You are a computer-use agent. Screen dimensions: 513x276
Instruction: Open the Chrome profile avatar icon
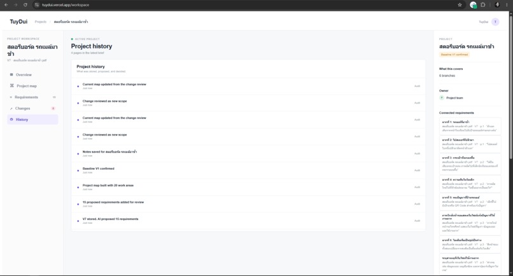point(497,5)
